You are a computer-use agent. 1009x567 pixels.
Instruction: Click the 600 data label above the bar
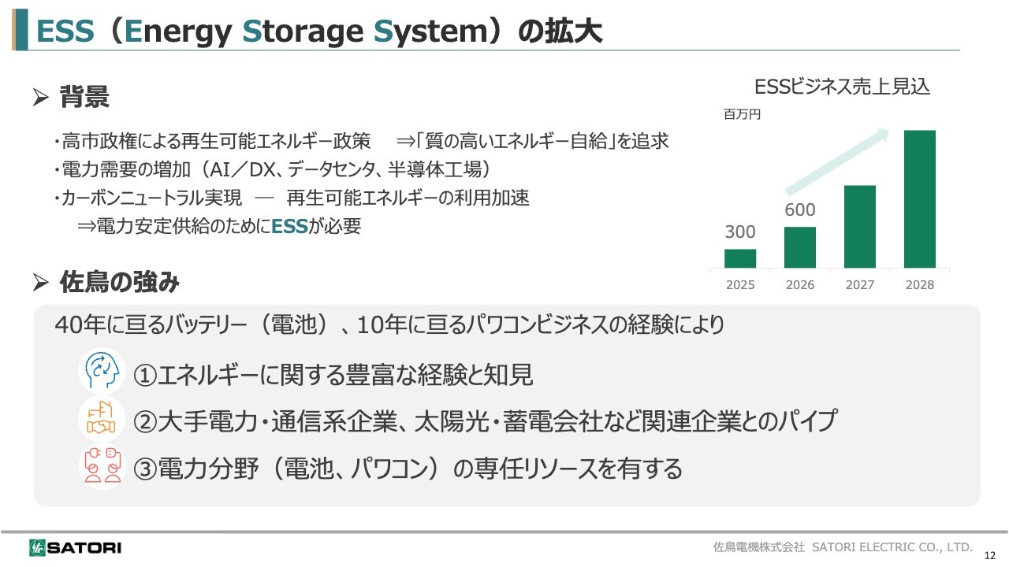click(799, 210)
